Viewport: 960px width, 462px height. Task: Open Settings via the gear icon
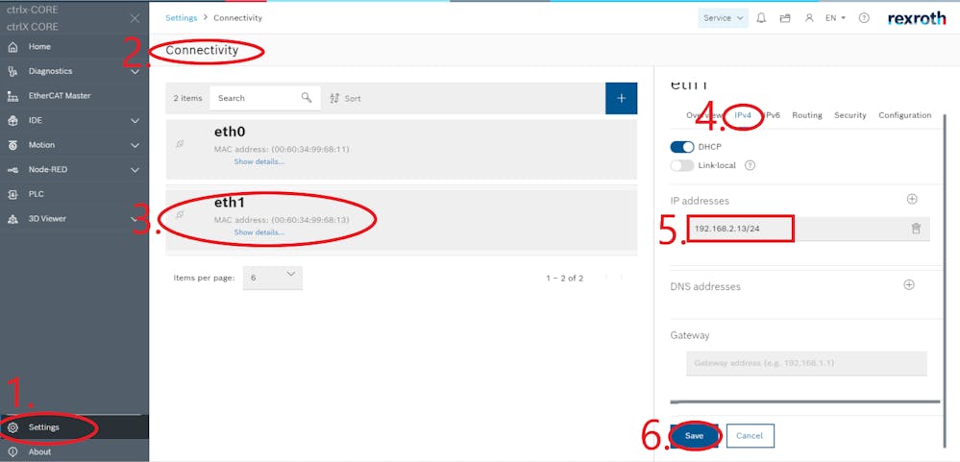pos(12,427)
